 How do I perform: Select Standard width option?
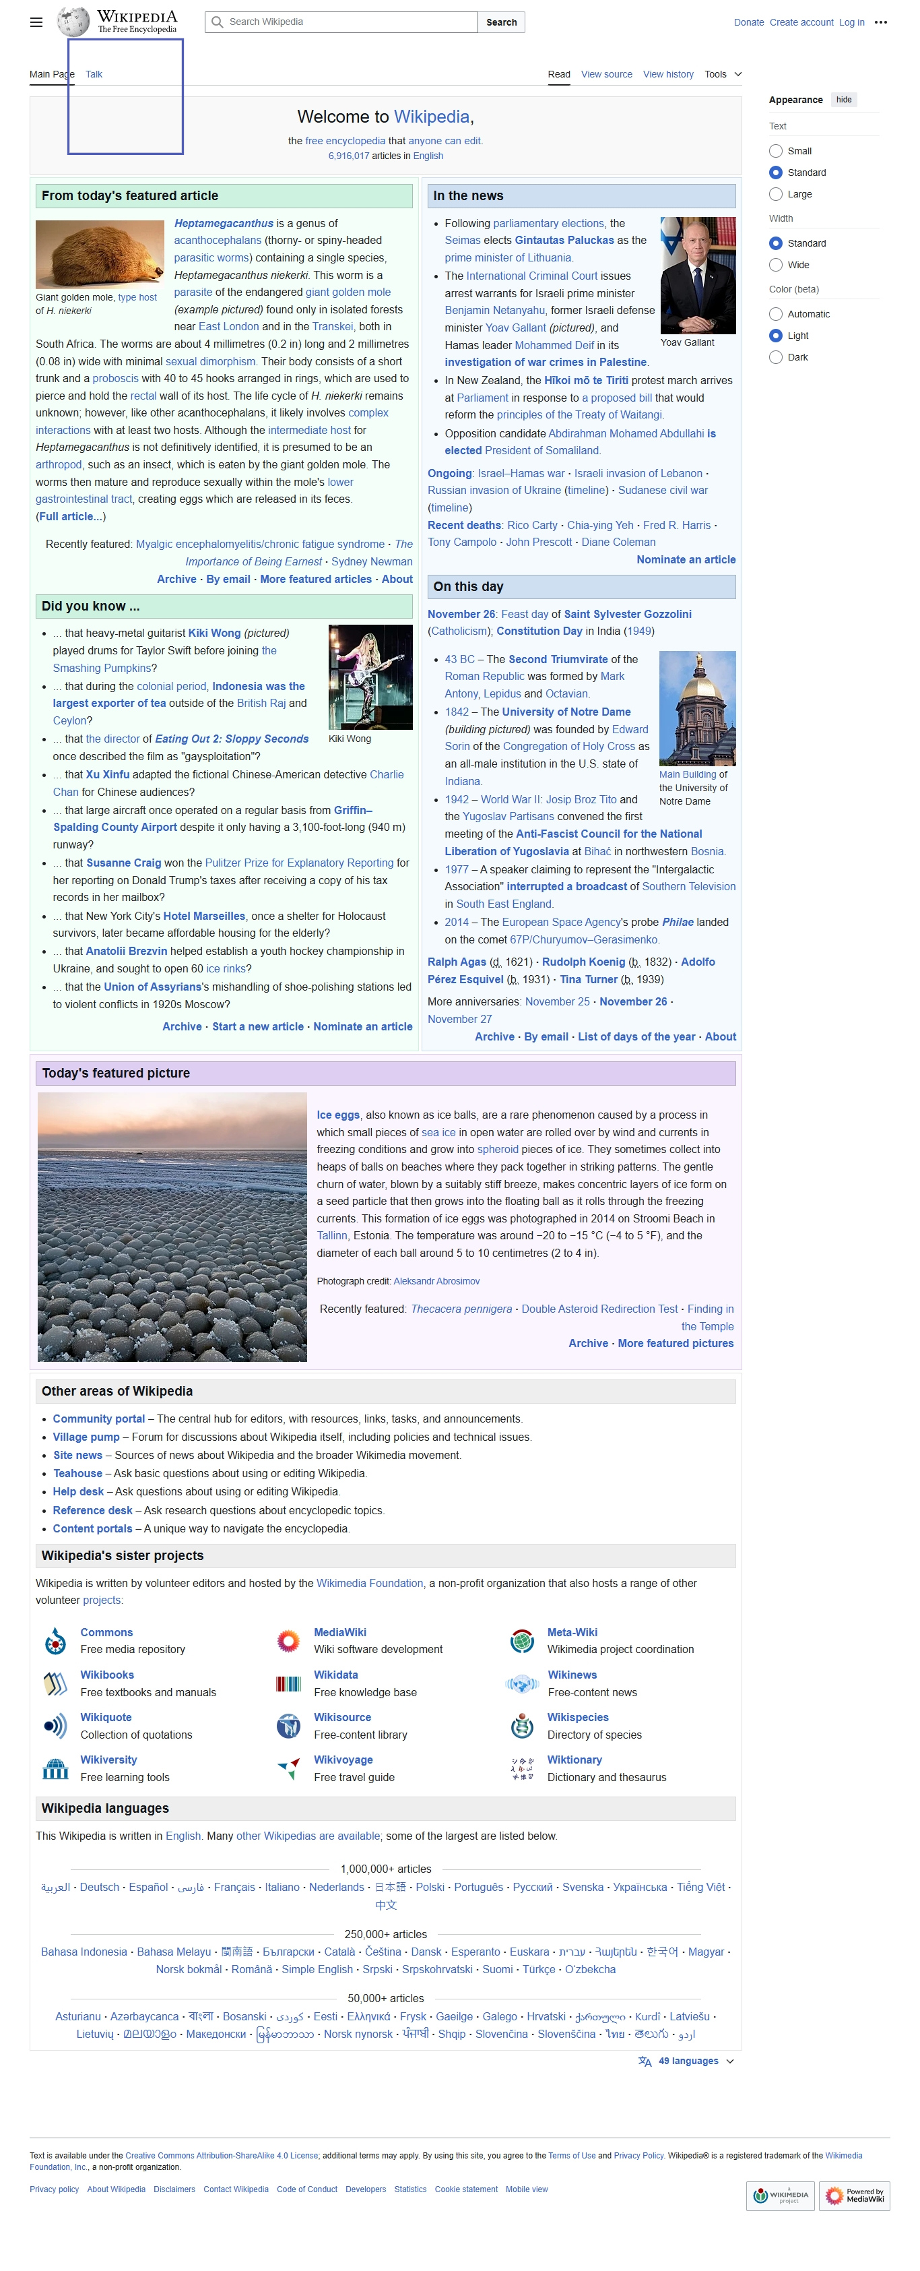[x=775, y=243]
